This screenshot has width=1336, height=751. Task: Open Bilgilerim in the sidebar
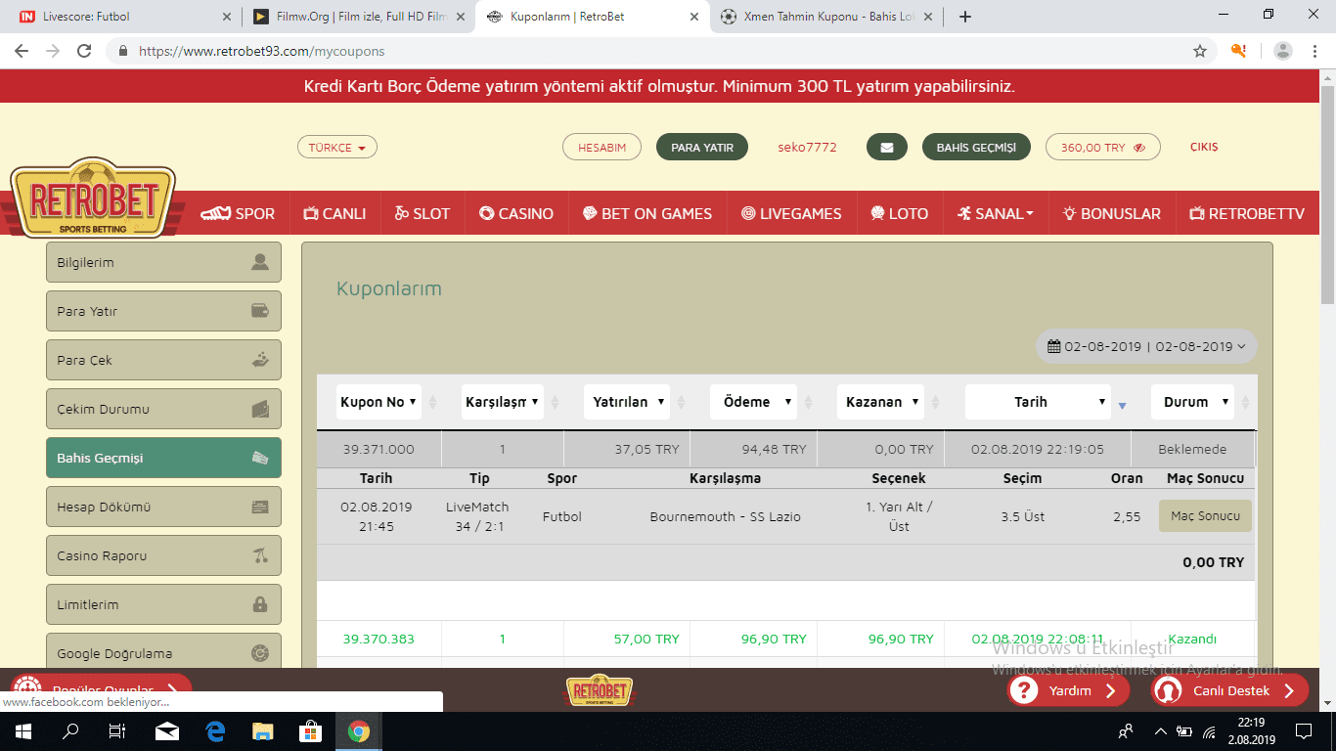point(163,262)
